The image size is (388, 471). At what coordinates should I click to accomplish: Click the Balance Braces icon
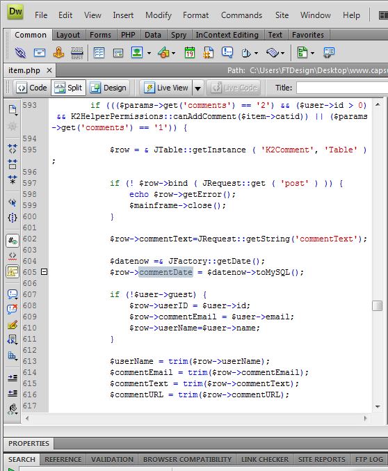pyautogui.click(x=13, y=217)
